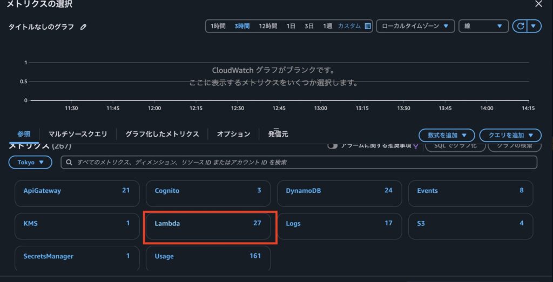Viewport: 553px width, 282px height.
Task: Open ローカルタイムゾーン dropdown
Action: pos(415,26)
